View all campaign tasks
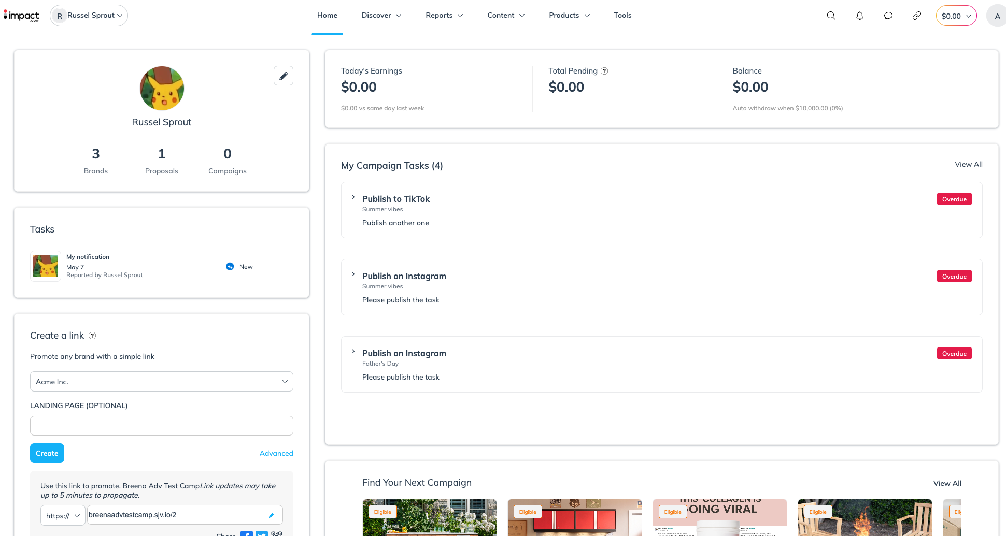Image resolution: width=1006 pixels, height=536 pixels. pyautogui.click(x=968, y=164)
